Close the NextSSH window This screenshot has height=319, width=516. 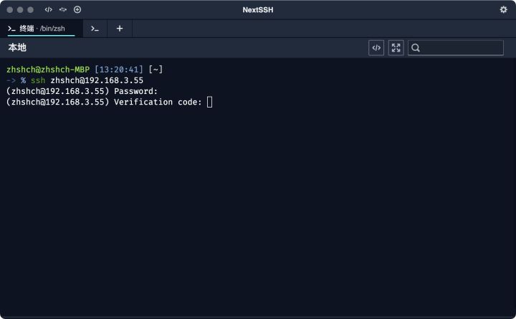(10, 9)
